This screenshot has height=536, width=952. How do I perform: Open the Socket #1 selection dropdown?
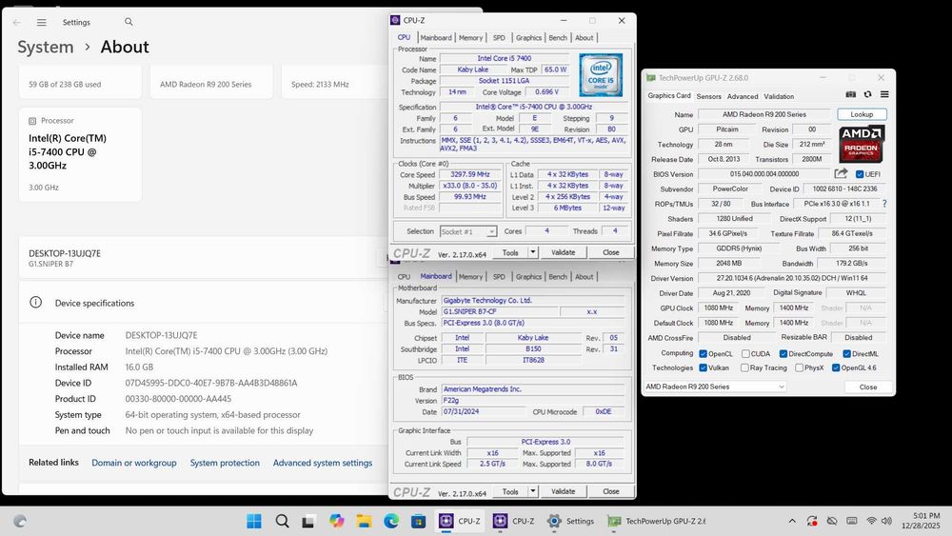468,231
